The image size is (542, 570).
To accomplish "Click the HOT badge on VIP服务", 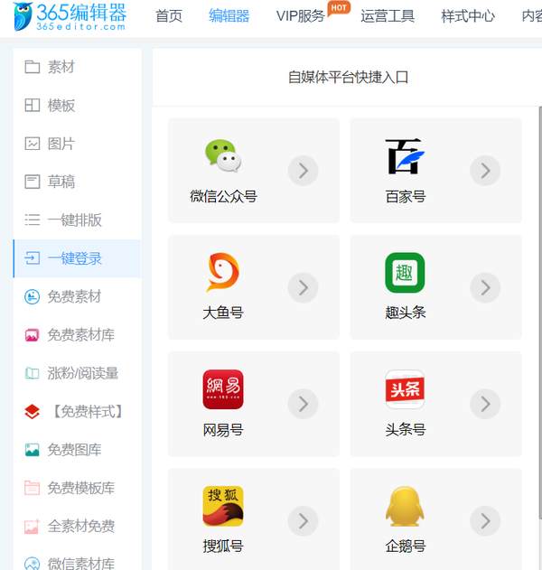I will (x=339, y=8).
